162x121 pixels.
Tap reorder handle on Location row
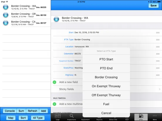click(x=158, y=47)
